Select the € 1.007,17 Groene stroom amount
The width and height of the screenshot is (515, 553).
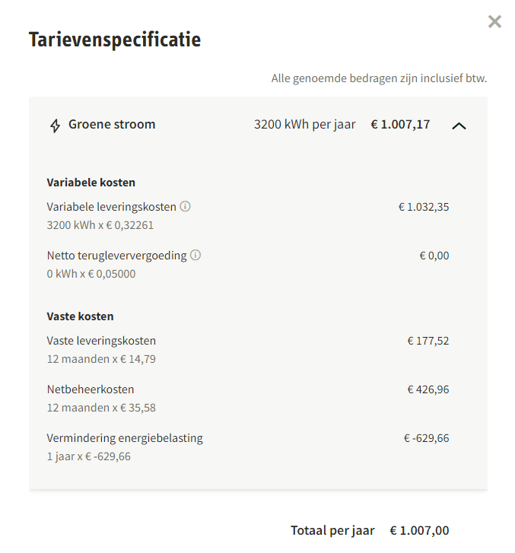point(400,125)
